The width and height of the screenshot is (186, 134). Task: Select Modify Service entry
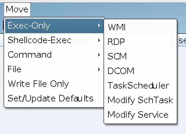coord(140,114)
